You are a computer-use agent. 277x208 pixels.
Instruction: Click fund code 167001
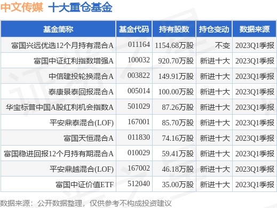[139, 122]
